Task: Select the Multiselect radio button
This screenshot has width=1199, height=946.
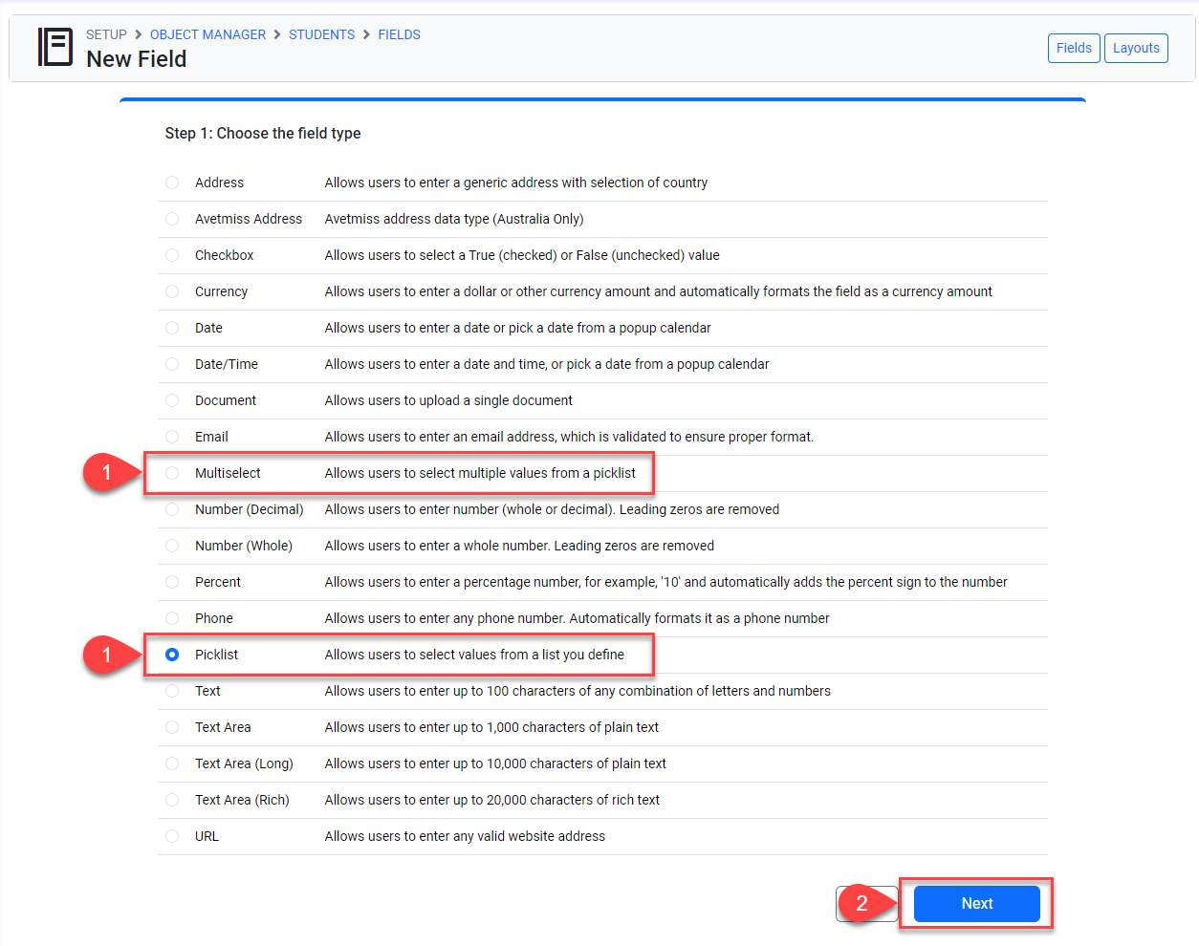Action: 172,473
